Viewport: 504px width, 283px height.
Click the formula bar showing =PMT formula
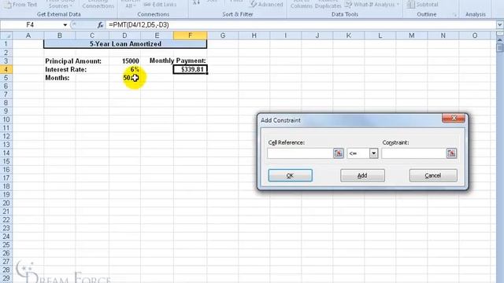(301, 24)
